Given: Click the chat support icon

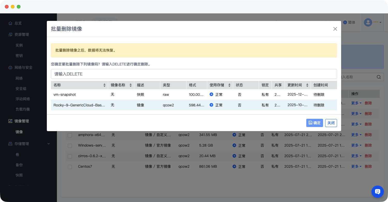Looking at the screenshot, I should tap(377, 191).
